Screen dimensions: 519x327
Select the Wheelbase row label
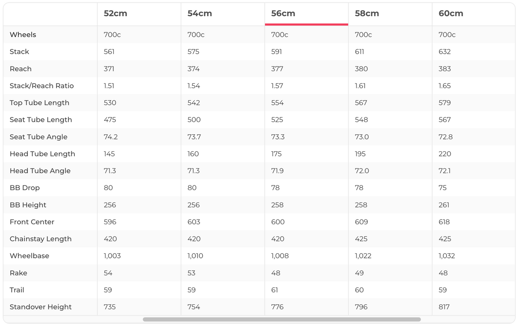pyautogui.click(x=29, y=256)
